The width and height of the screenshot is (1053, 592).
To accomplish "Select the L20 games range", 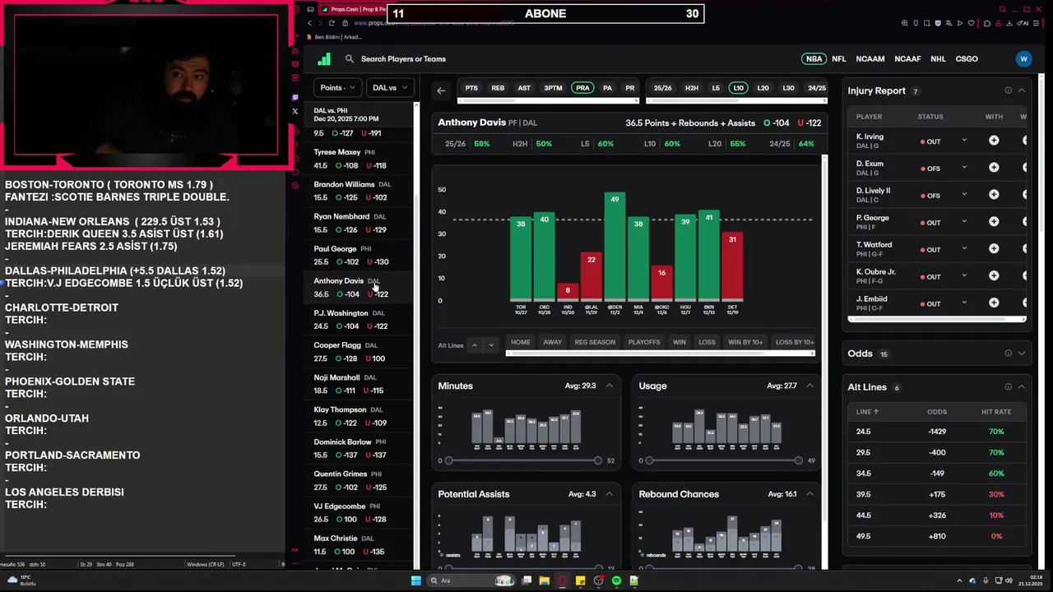I will click(763, 88).
